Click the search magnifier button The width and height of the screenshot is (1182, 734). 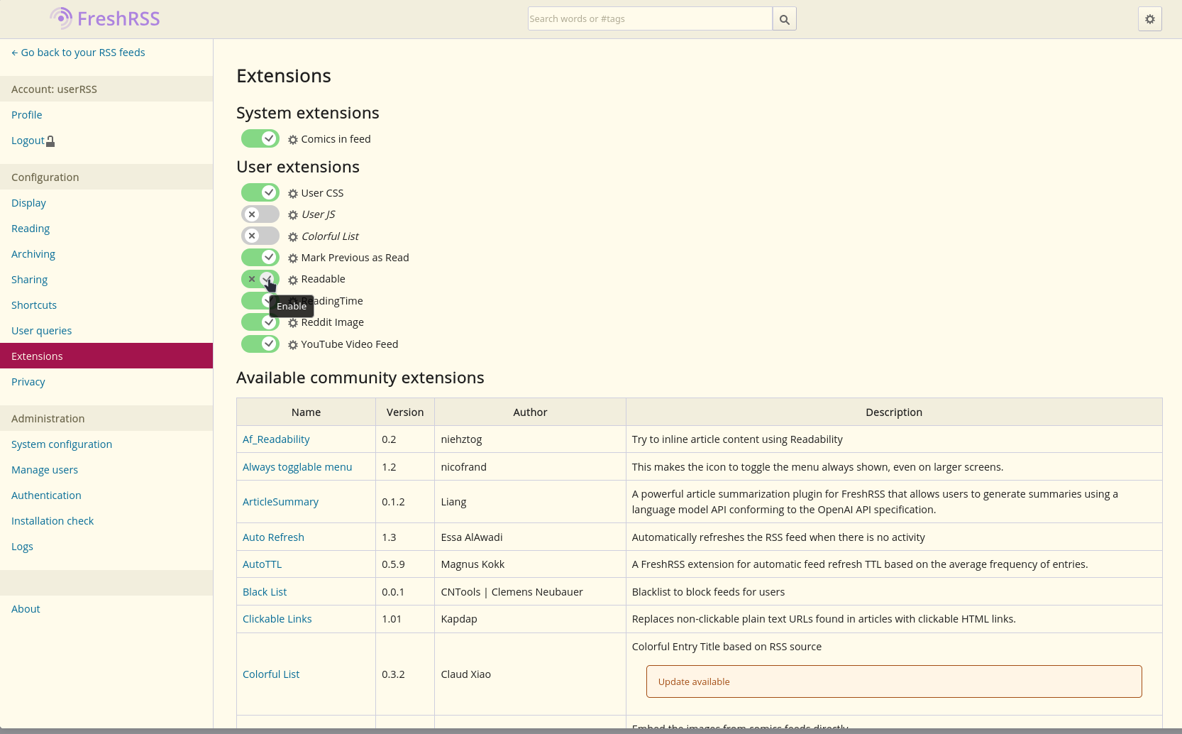[x=784, y=19]
